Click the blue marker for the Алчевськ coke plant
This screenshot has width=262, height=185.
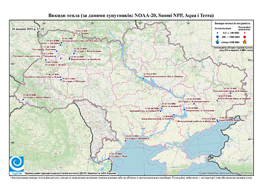tap(230, 93)
